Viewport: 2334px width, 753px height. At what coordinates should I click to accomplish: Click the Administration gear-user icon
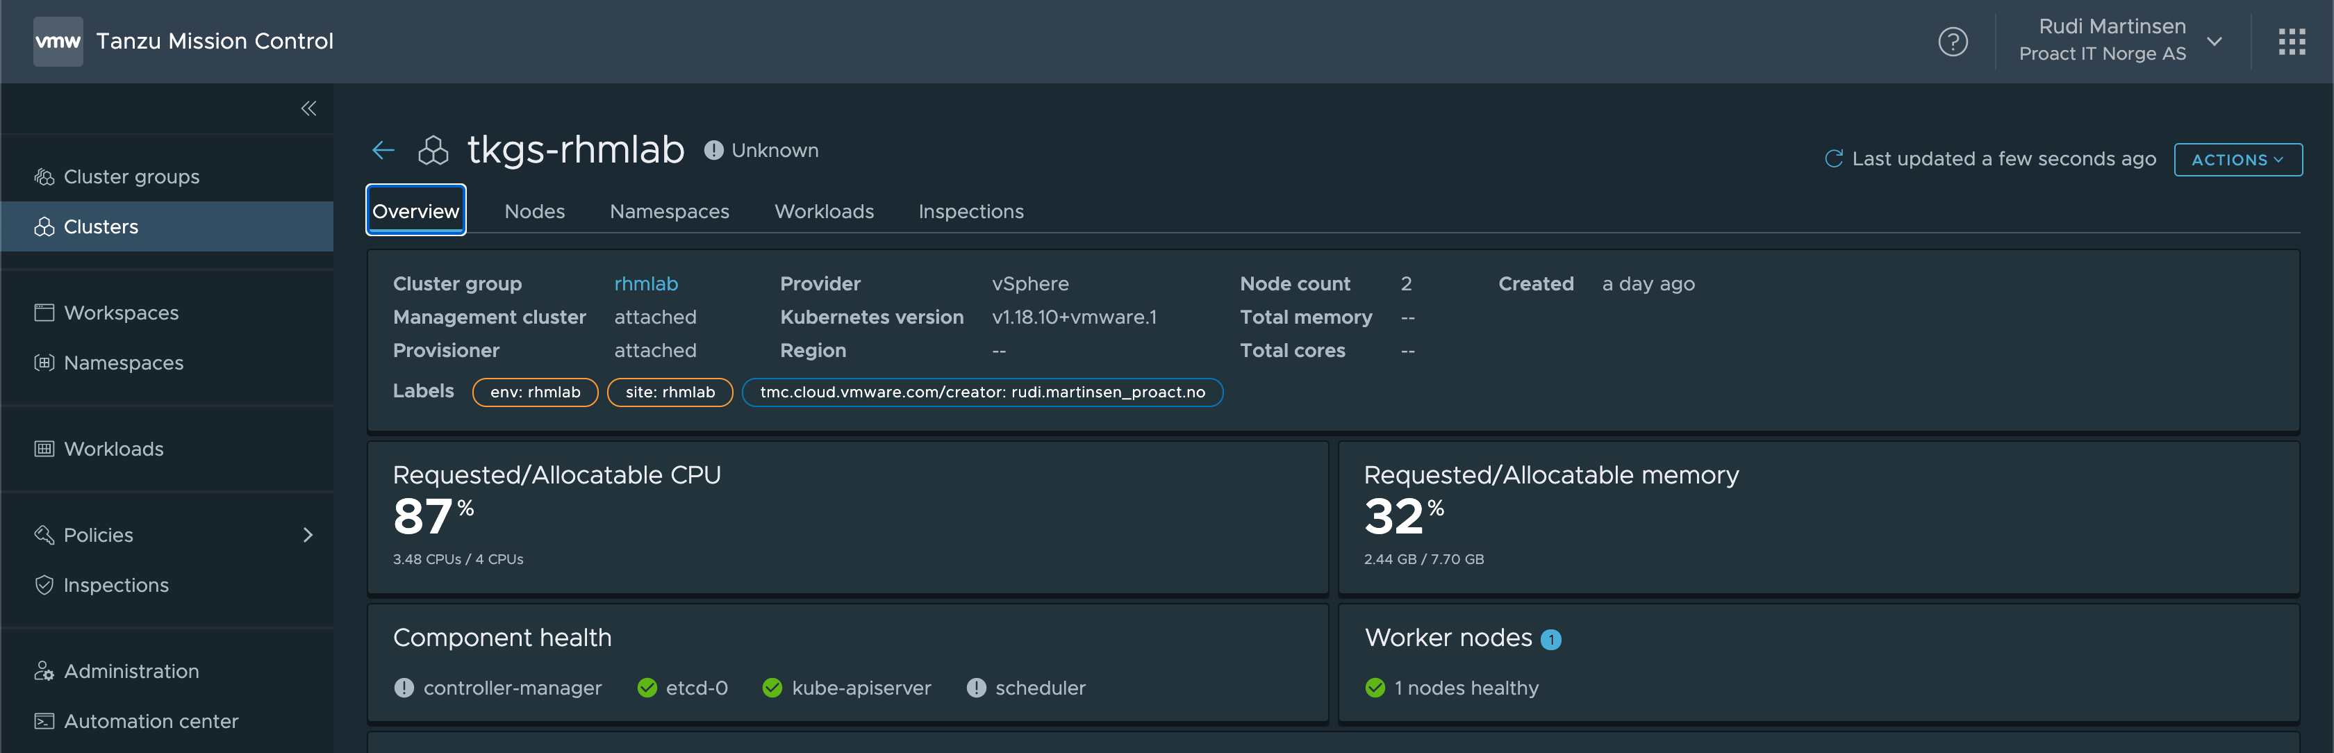(44, 670)
